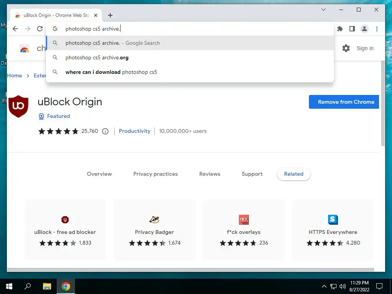Viewport: 392px width, 294px height.
Task: Open the ratings info icon
Action: coord(105,131)
